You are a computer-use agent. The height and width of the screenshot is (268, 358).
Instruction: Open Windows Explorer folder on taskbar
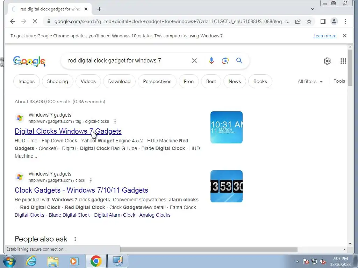click(53, 261)
